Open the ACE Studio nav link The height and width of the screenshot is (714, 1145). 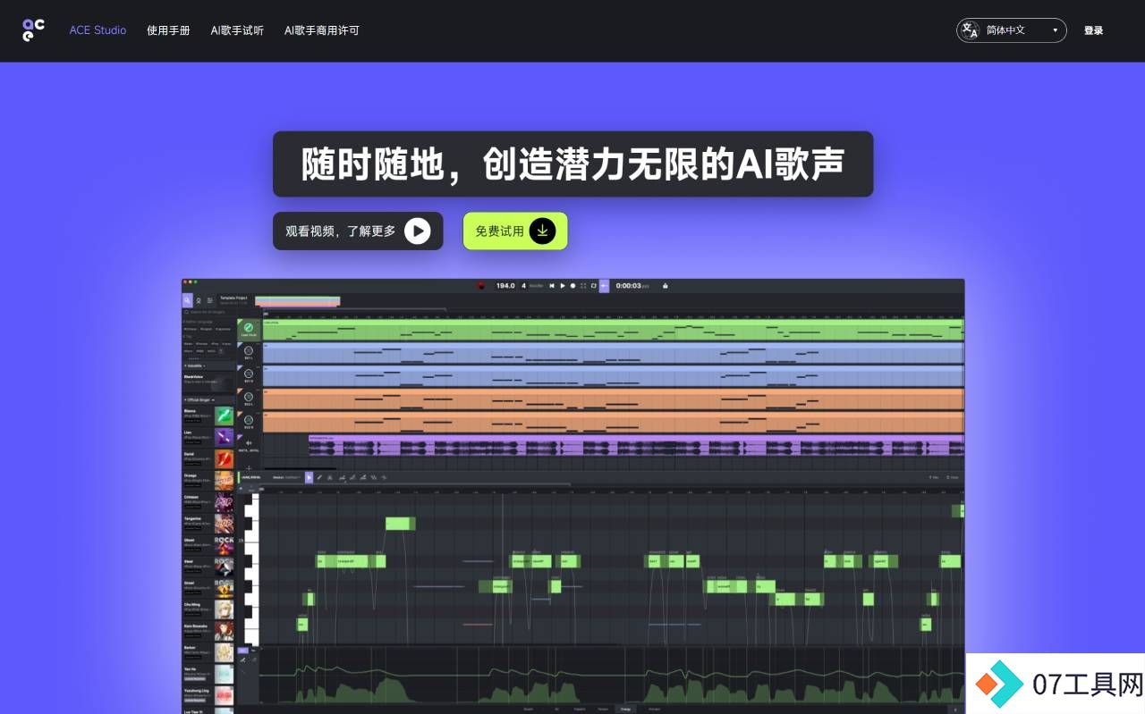click(x=98, y=30)
